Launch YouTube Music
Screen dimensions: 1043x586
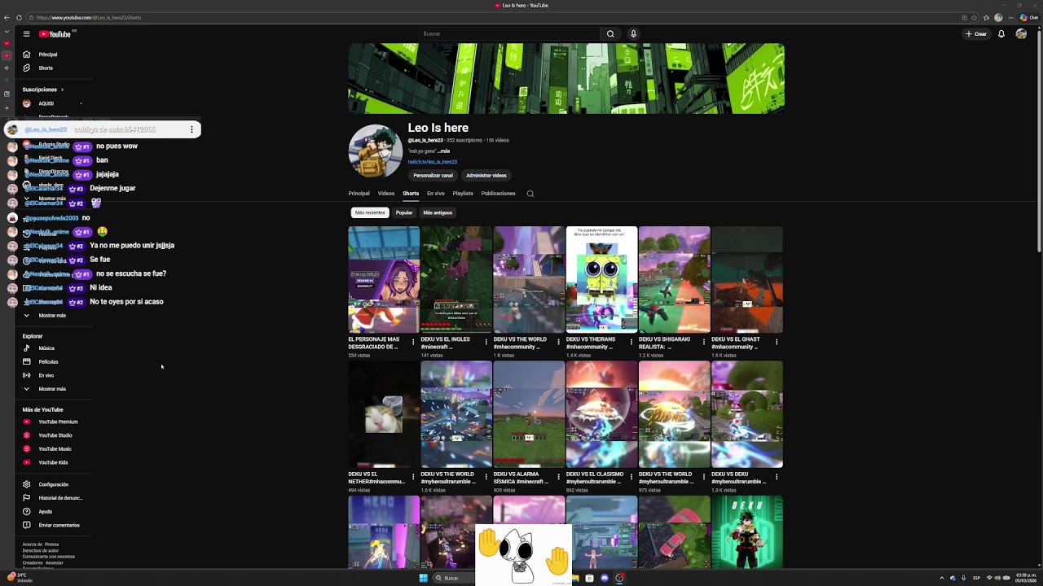pyautogui.click(x=55, y=449)
